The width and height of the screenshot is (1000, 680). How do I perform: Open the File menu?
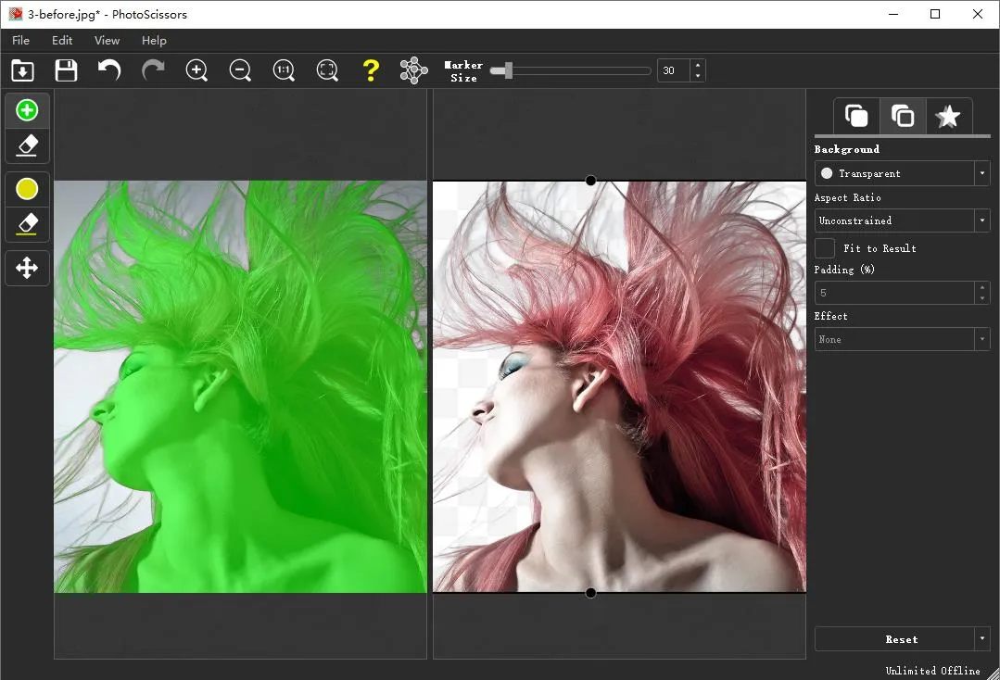click(x=20, y=41)
